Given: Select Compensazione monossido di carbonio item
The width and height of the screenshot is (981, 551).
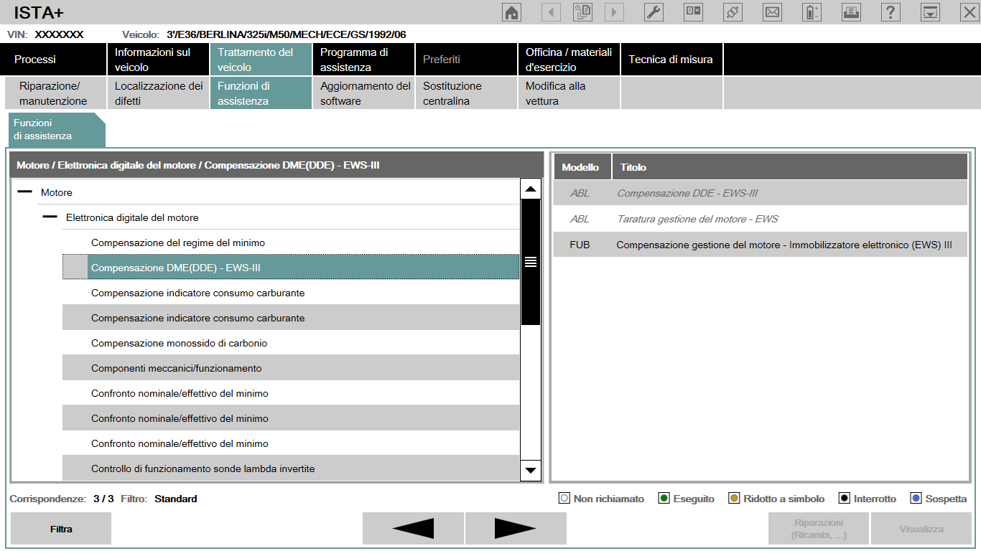Looking at the screenshot, I should point(179,343).
